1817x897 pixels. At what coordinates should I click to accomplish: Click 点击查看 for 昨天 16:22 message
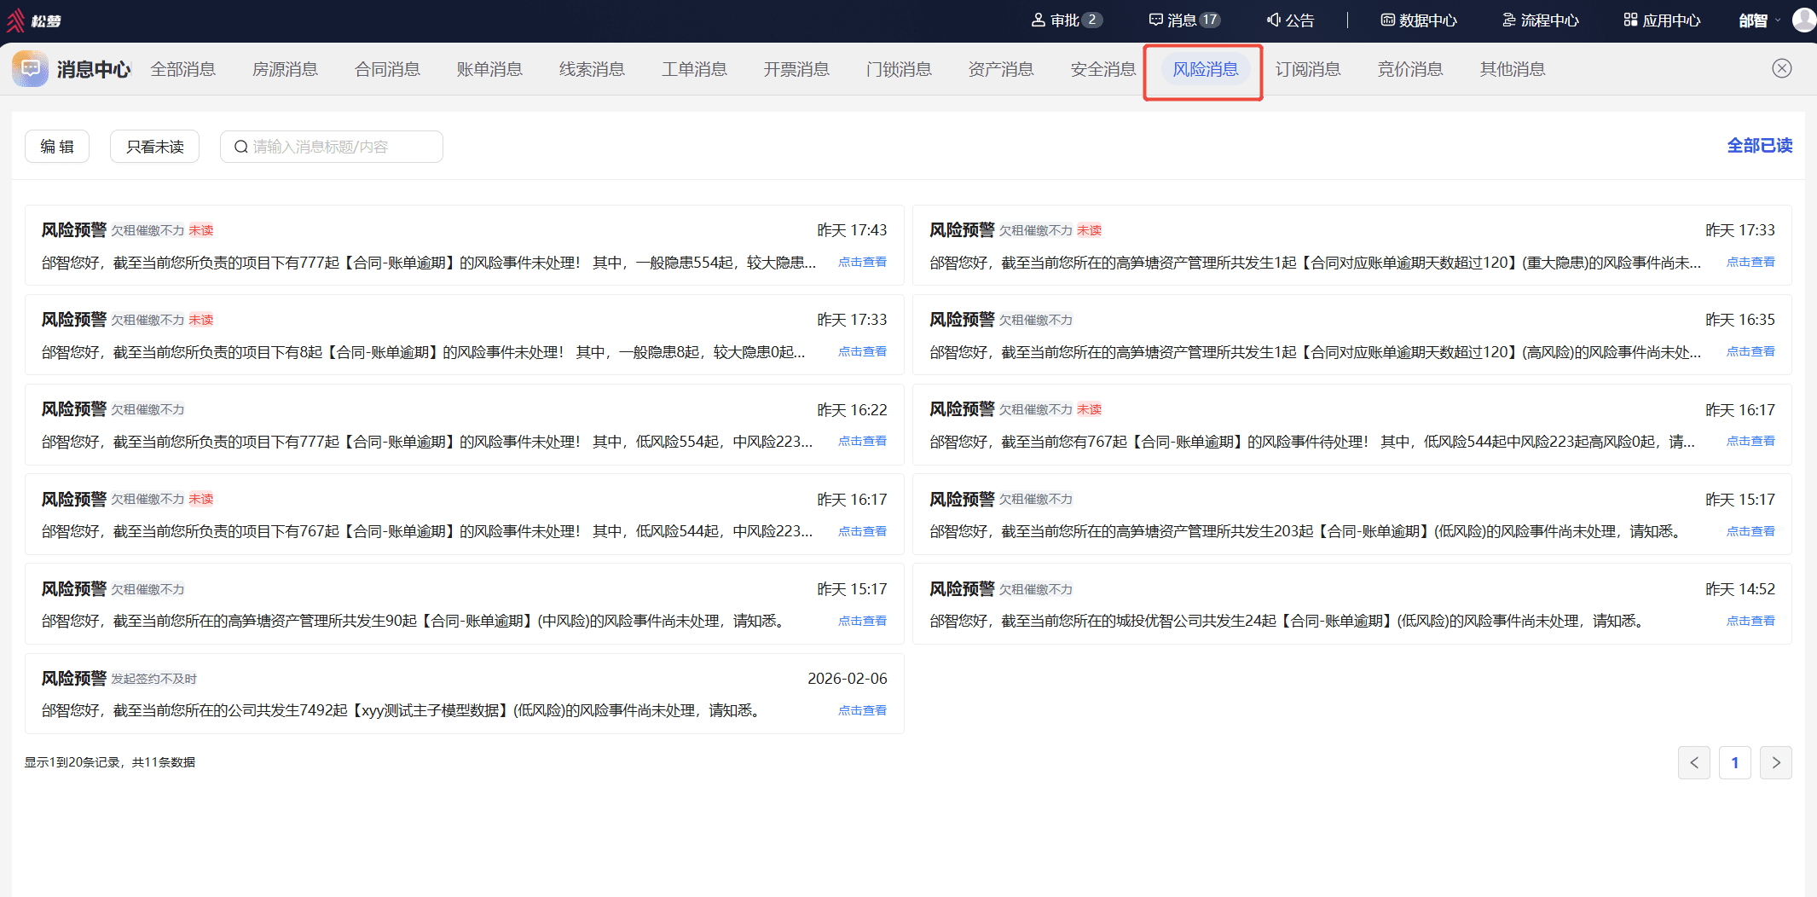[862, 441]
